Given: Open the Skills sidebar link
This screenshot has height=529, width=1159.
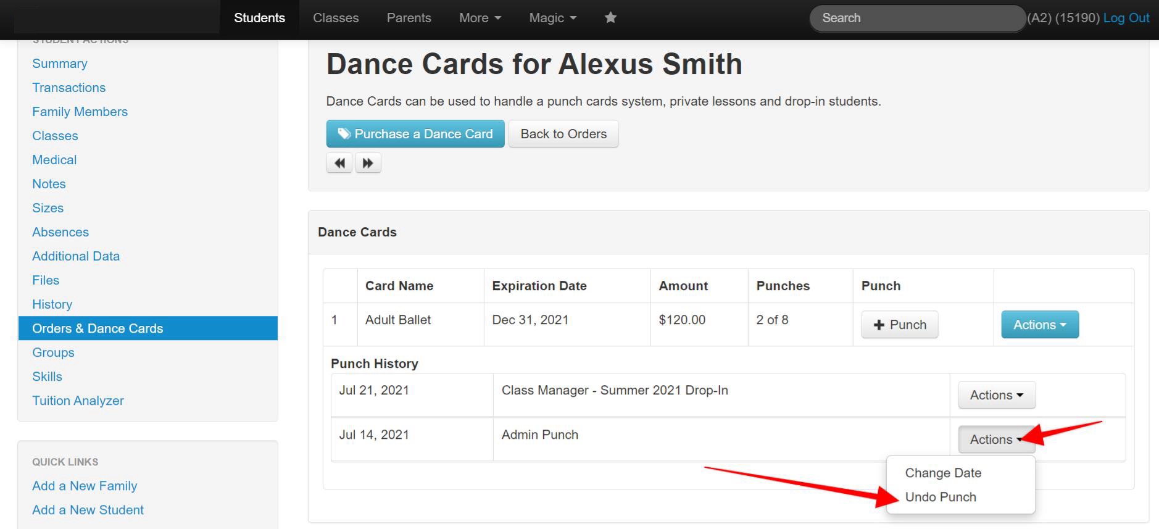Looking at the screenshot, I should pos(47,377).
